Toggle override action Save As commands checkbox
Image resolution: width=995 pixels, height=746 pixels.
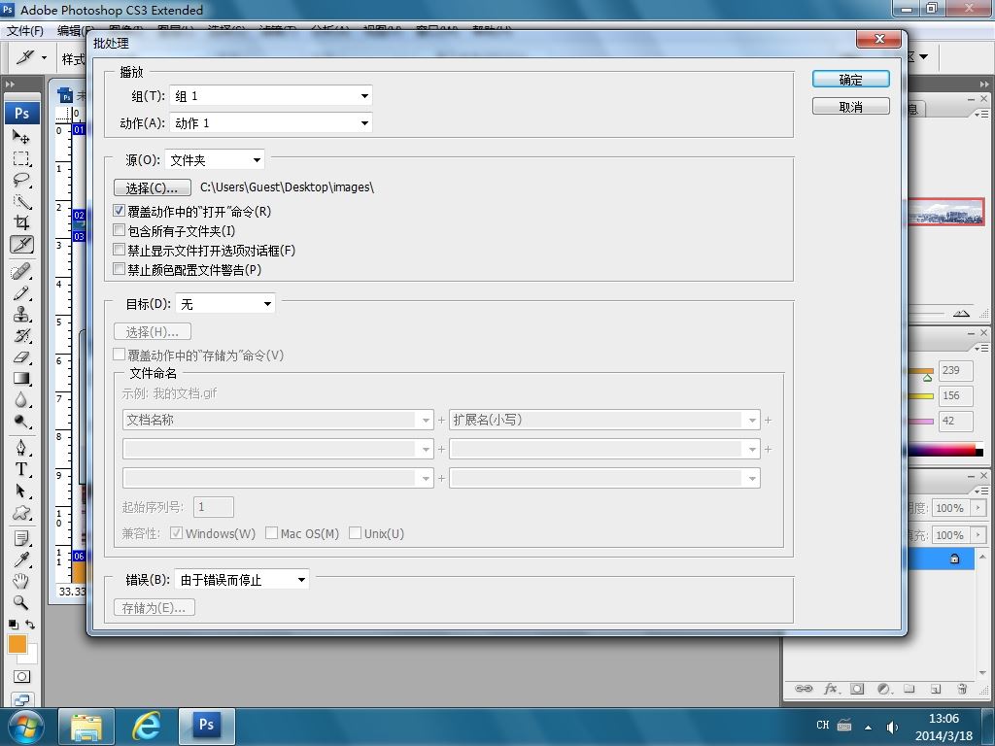tap(119, 355)
